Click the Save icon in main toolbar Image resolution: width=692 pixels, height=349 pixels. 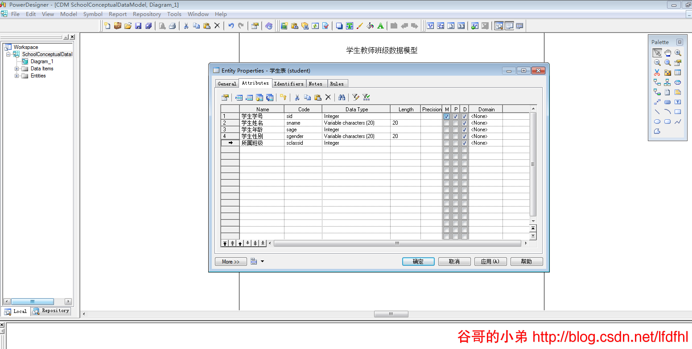[138, 26]
